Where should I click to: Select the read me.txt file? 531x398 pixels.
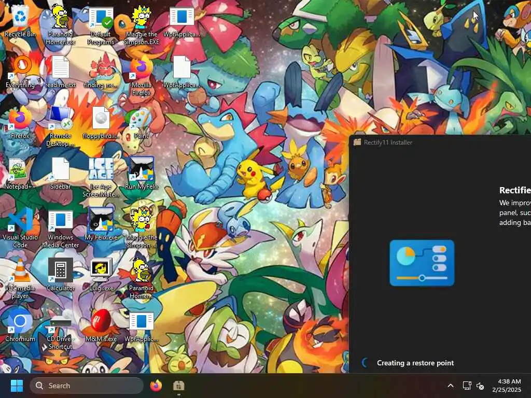[x=60, y=72]
